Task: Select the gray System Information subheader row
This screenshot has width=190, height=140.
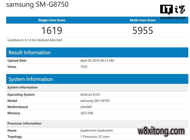Action: pyautogui.click(x=97, y=88)
